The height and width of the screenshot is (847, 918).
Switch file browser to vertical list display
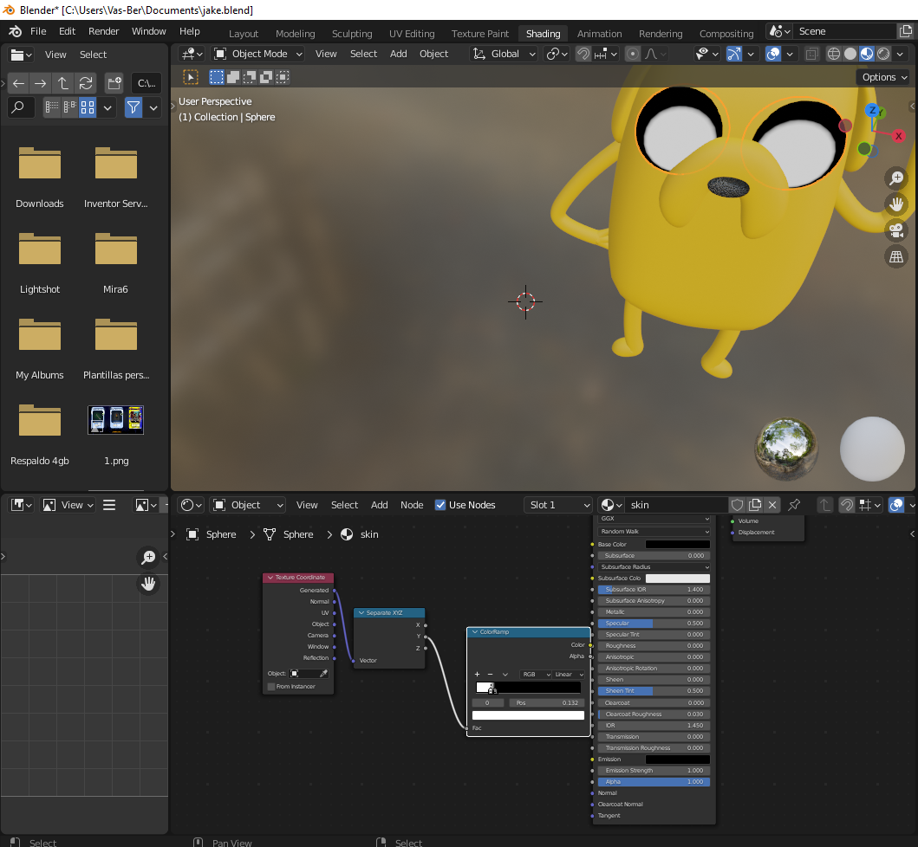click(x=52, y=107)
